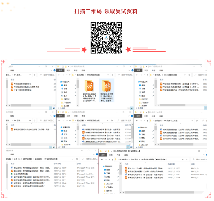Open the 文件 tab in the 08.成功案例讲解 window

click(x=103, y=155)
